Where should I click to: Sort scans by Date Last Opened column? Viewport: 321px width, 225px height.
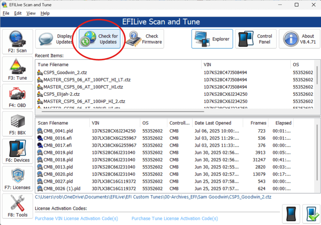213,123
